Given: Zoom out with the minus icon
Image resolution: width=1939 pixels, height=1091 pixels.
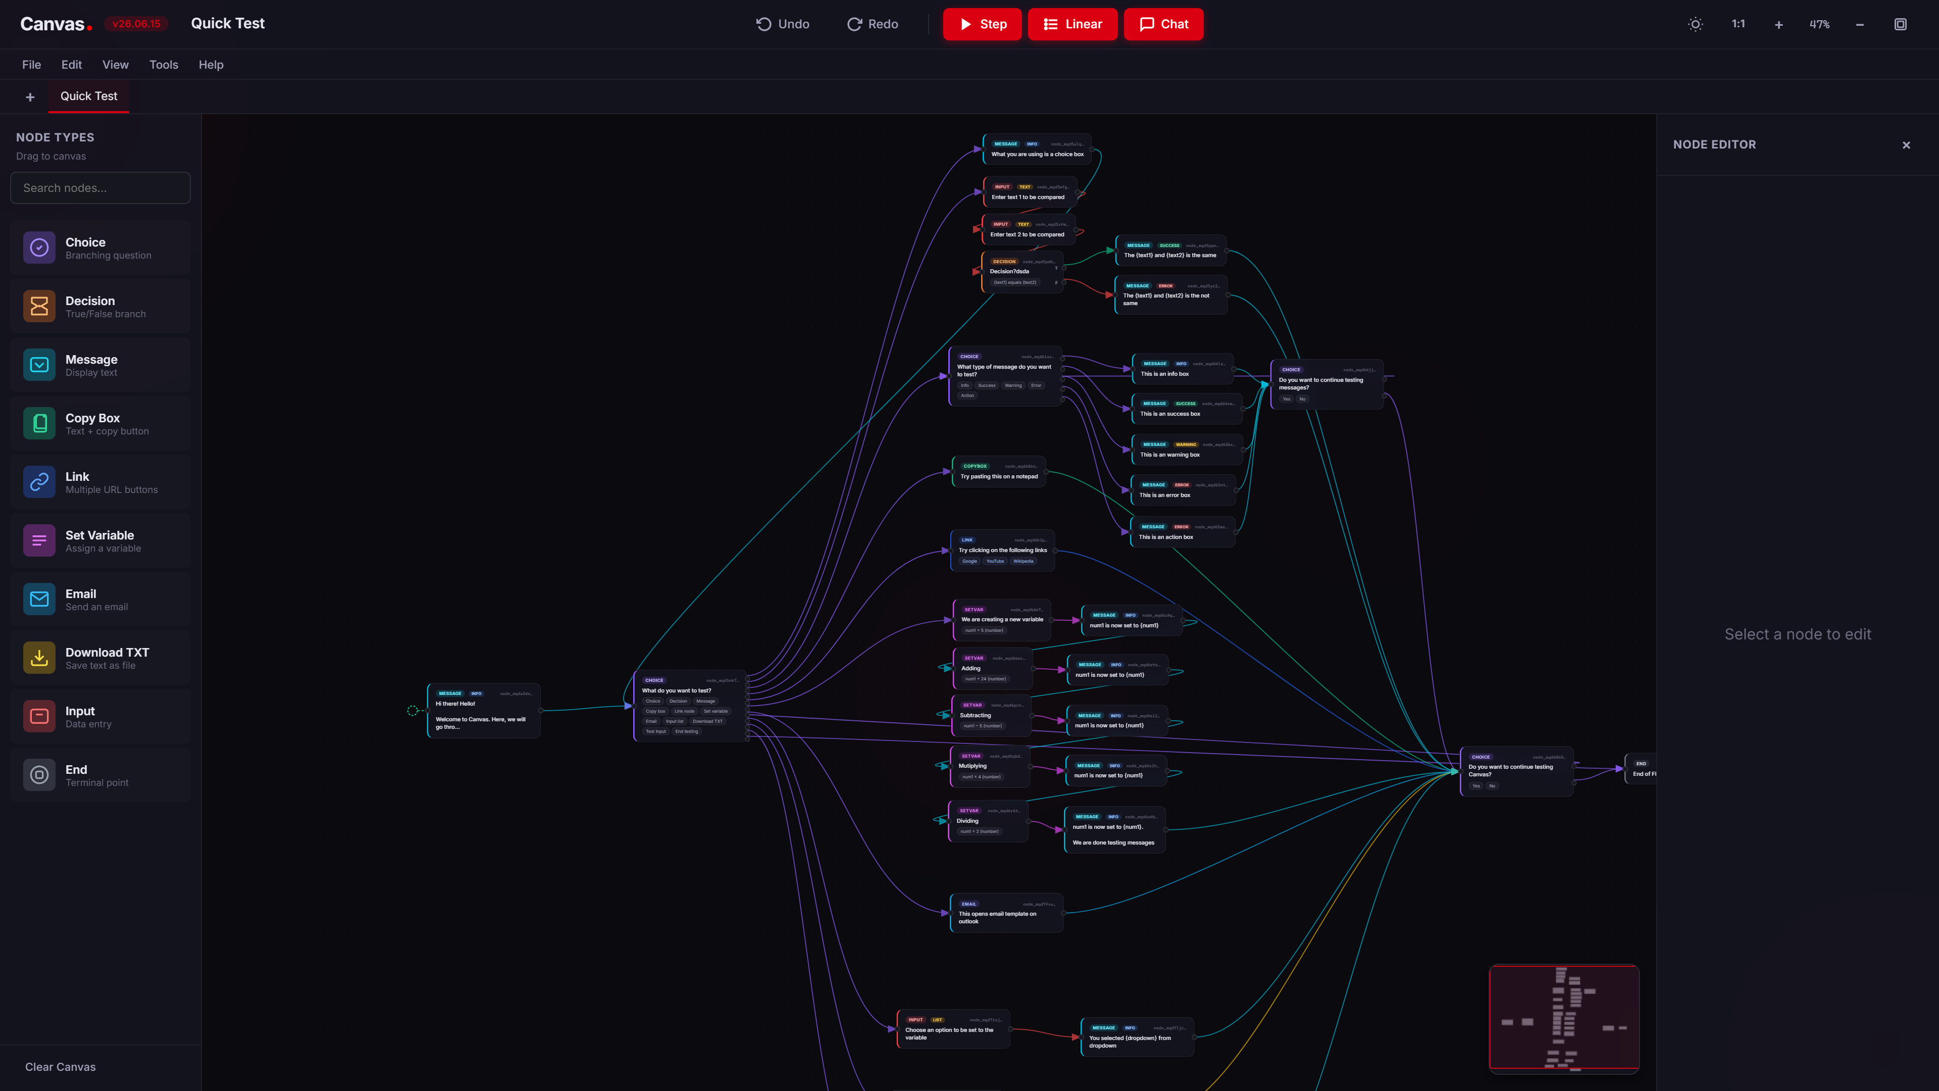Looking at the screenshot, I should [1860, 24].
